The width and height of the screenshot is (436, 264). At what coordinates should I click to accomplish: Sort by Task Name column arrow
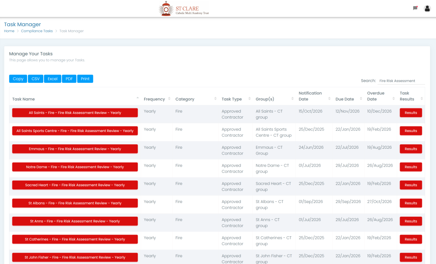[137, 98]
